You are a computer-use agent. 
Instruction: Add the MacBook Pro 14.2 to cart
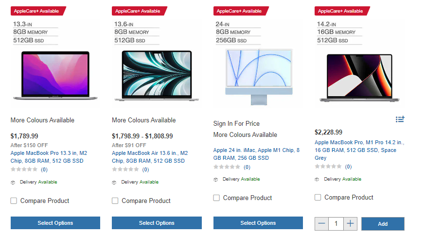[x=383, y=224]
